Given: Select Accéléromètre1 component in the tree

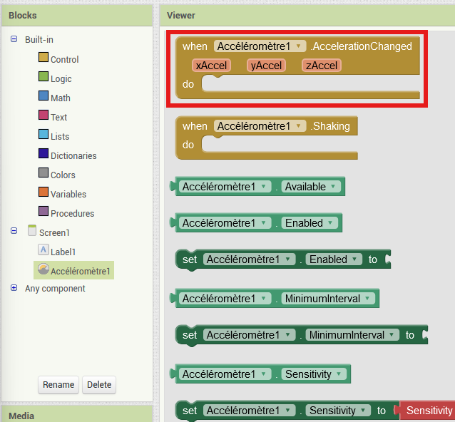Looking at the screenshot, I should click(81, 272).
